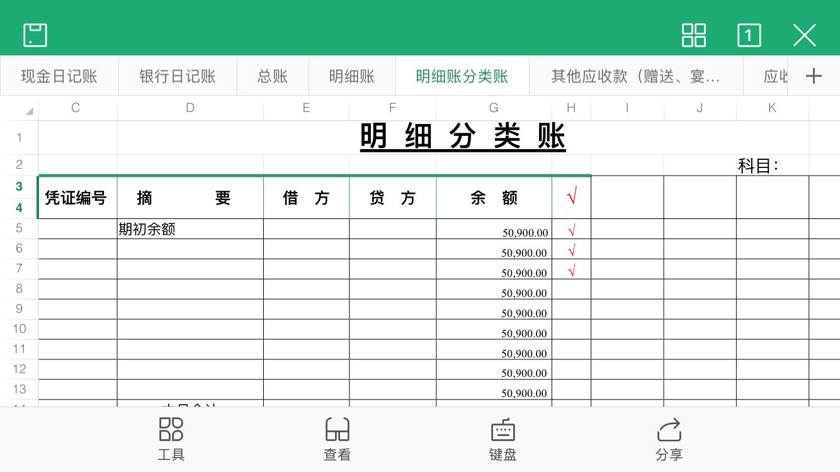
Task: Switch to the 现金日记账 sheet tab
Action: [x=59, y=76]
